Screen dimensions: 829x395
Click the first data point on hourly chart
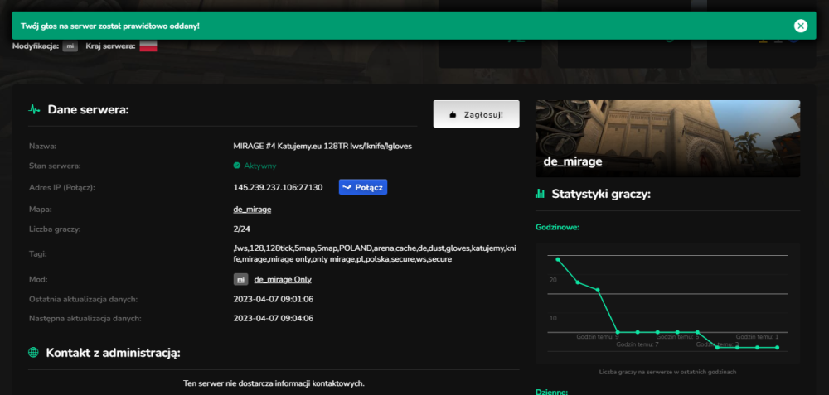558,259
